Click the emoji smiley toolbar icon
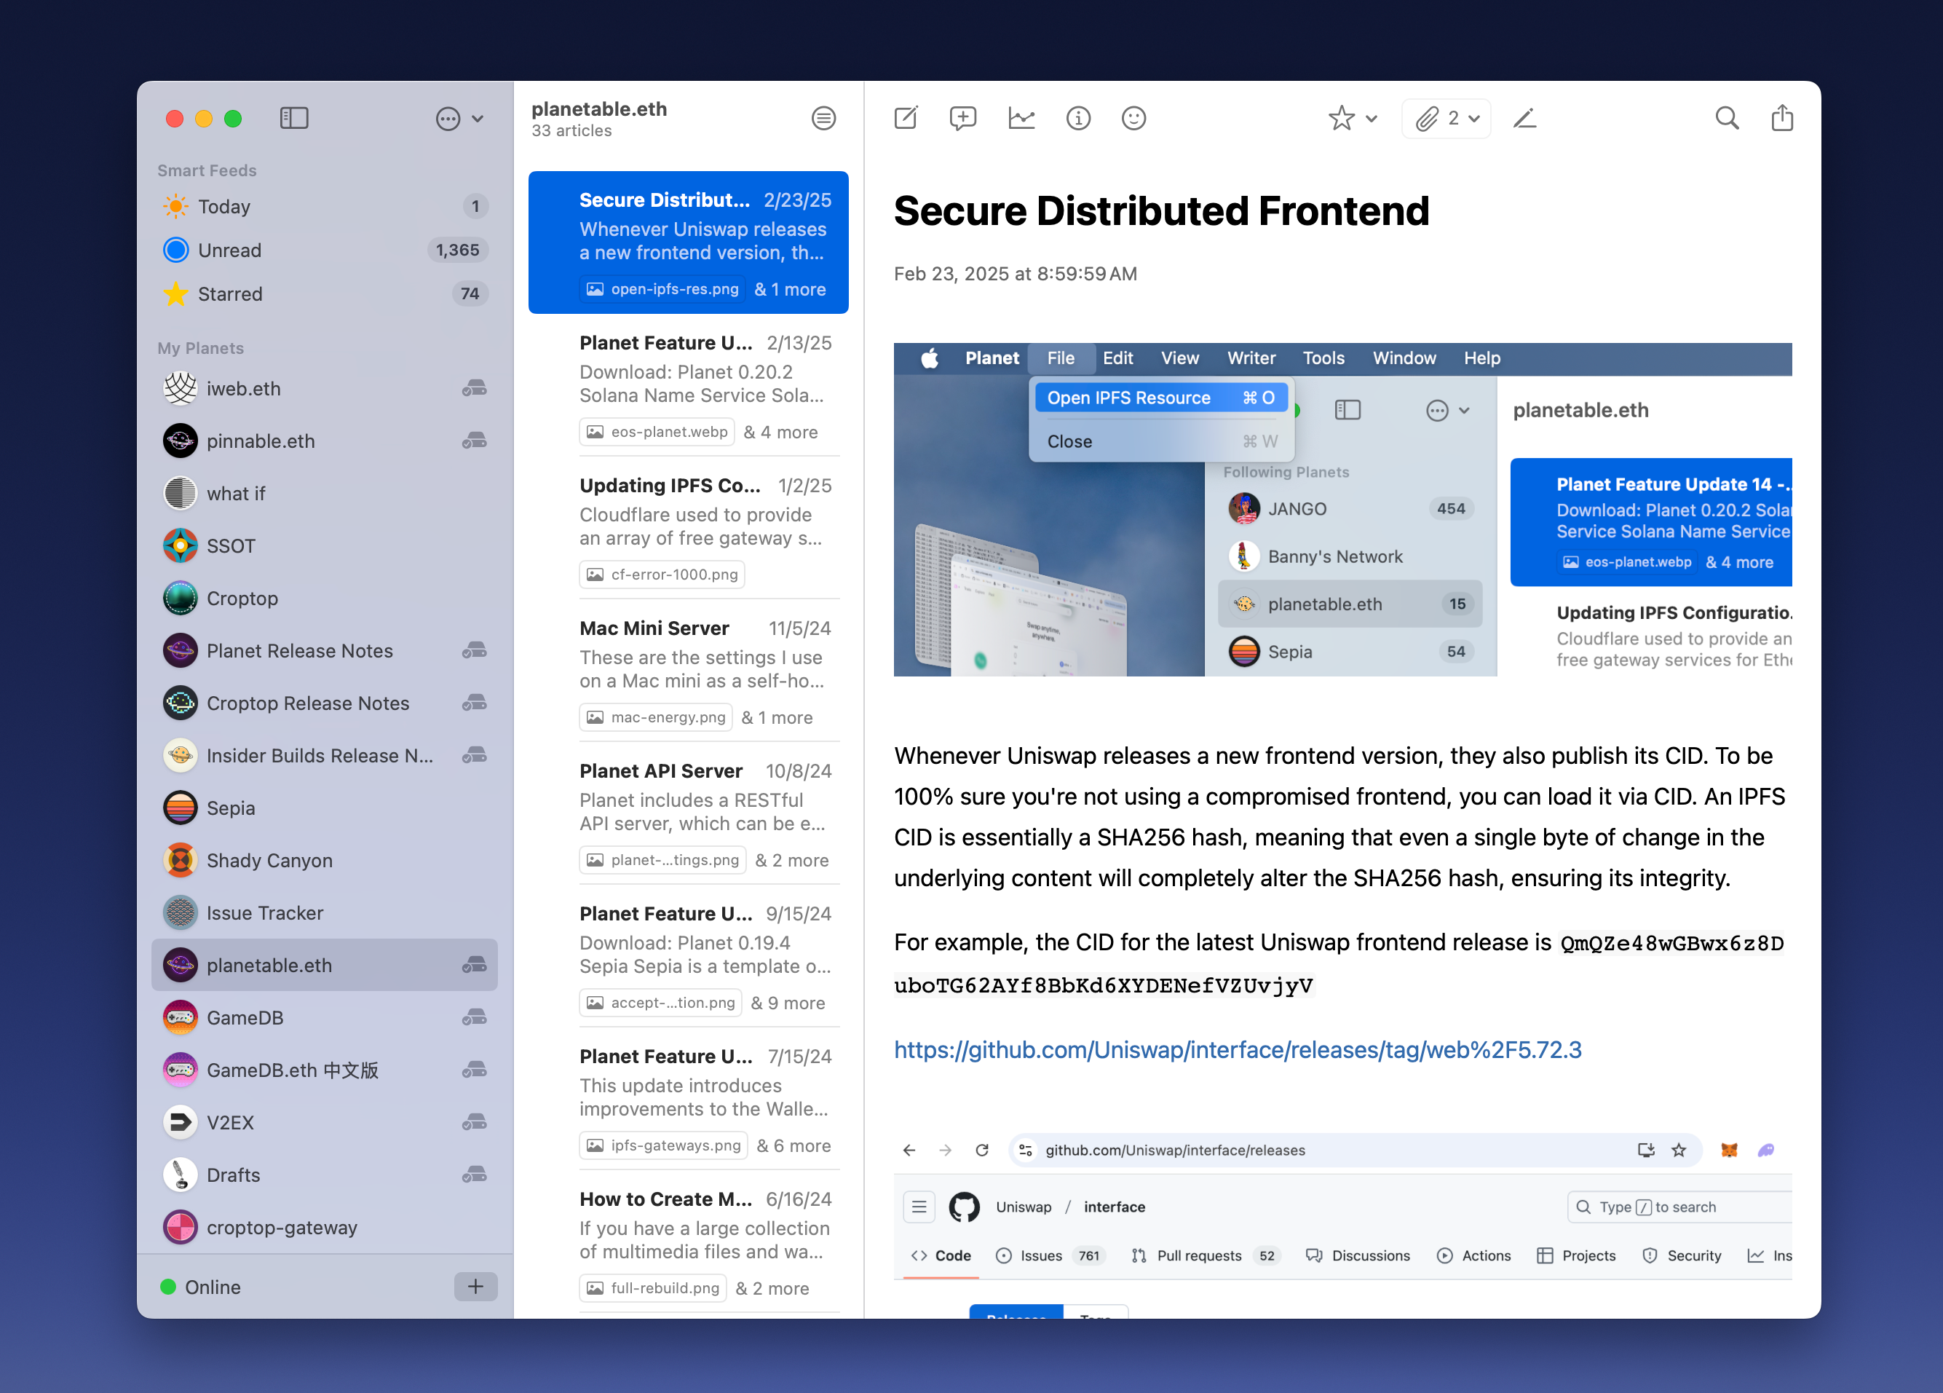This screenshot has width=1943, height=1393. tap(1133, 118)
